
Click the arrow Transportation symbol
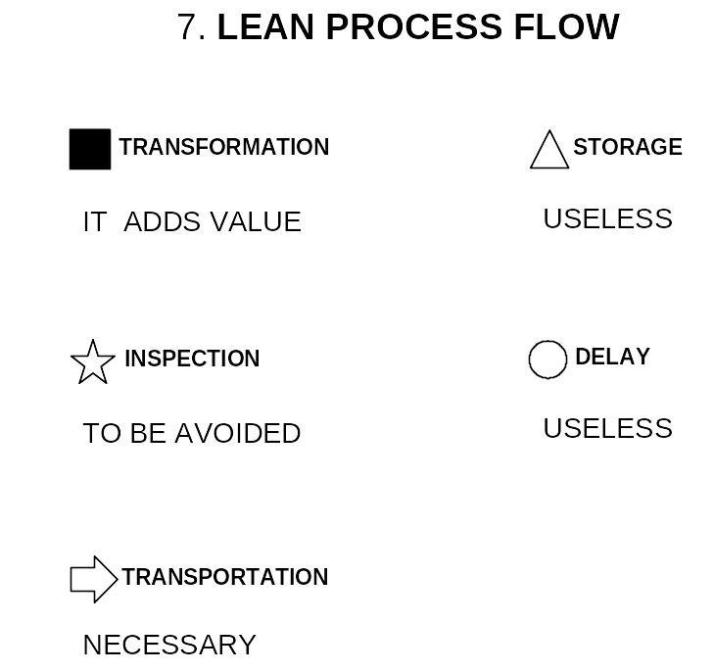pos(94,579)
